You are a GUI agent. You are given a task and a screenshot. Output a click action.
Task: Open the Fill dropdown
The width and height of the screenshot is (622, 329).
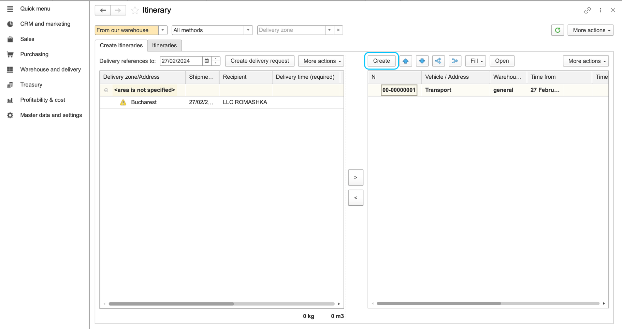(x=476, y=61)
